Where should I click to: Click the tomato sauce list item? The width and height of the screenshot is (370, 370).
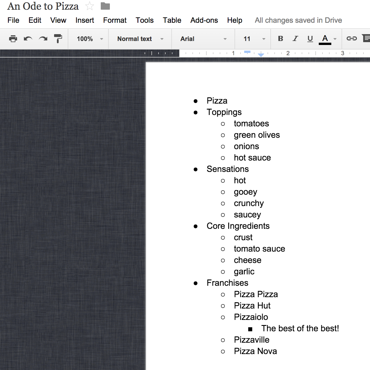[259, 249]
